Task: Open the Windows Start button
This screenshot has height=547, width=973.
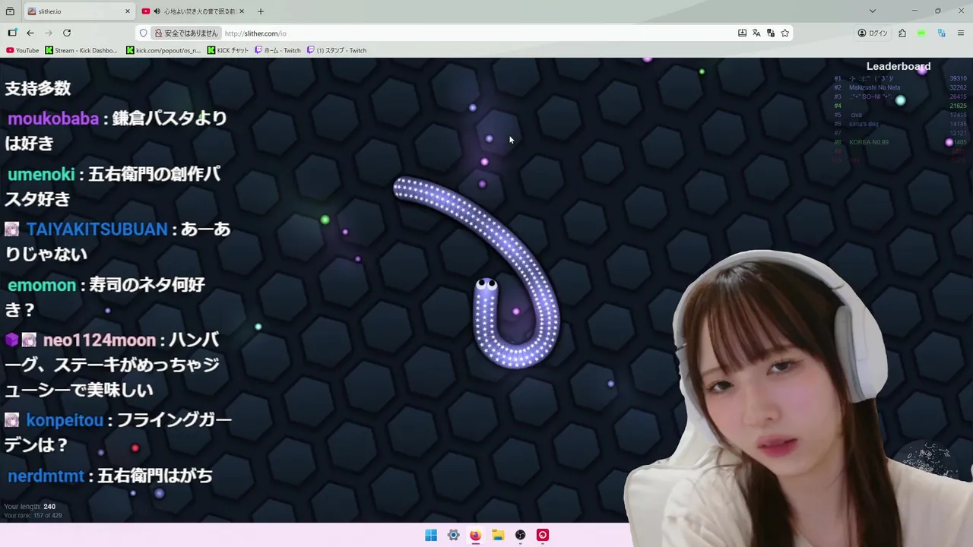Action: pos(431,535)
